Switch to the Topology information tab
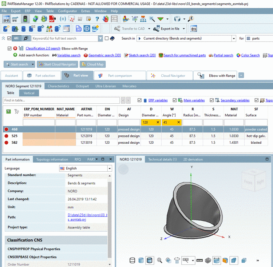273x267 pixels. [52, 159]
